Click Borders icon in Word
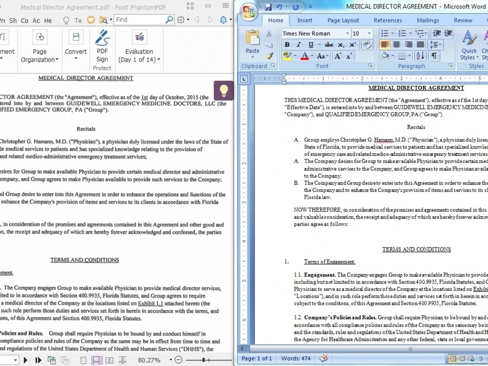This screenshot has height=366, width=488. (402, 56)
